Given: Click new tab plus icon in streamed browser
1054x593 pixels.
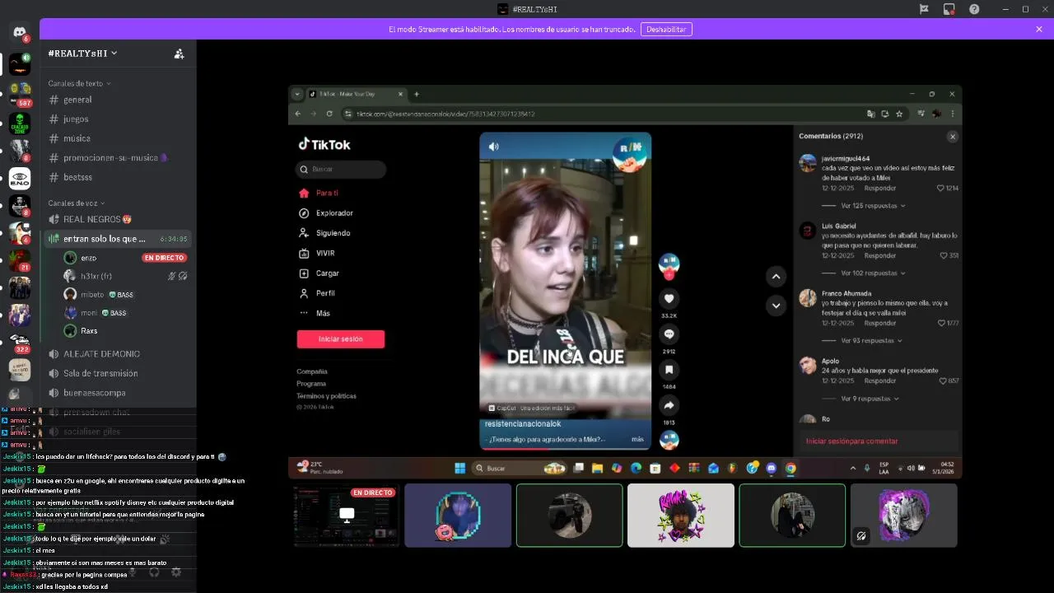Looking at the screenshot, I should tap(417, 94).
